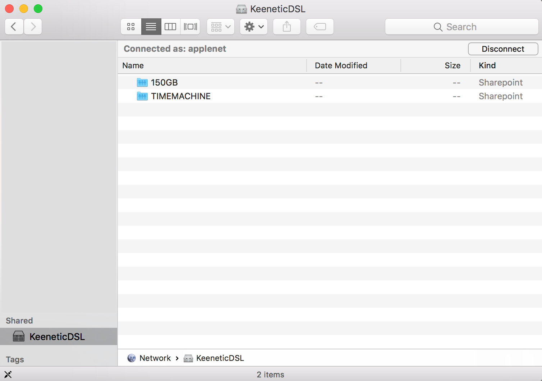The height and width of the screenshot is (381, 542).
Task: Select KeeneticDSL in the Shared sidebar
Action: (x=59, y=336)
